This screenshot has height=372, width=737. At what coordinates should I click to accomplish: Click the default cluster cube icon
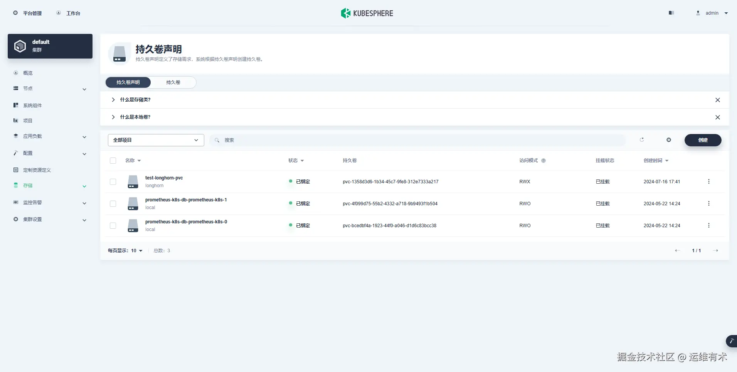[20, 46]
